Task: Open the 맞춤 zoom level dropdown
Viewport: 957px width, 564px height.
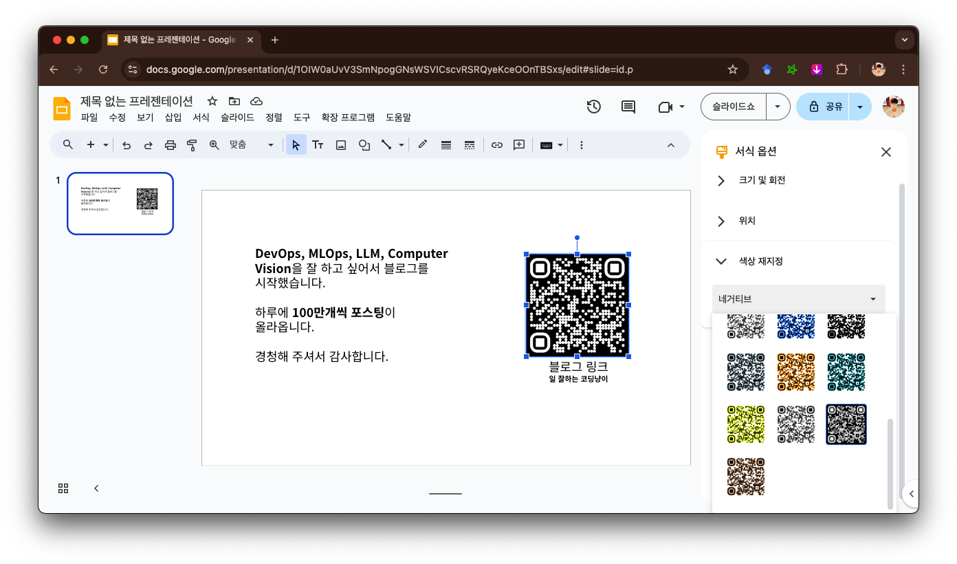Action: (252, 145)
